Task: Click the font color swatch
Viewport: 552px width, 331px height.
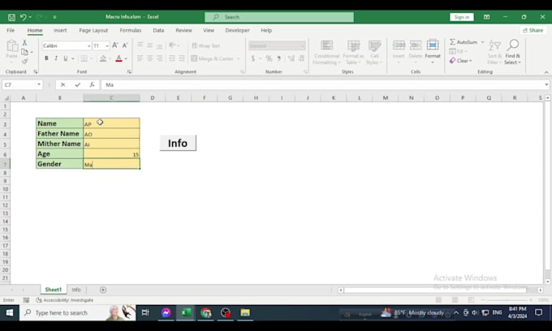Action: [119, 58]
